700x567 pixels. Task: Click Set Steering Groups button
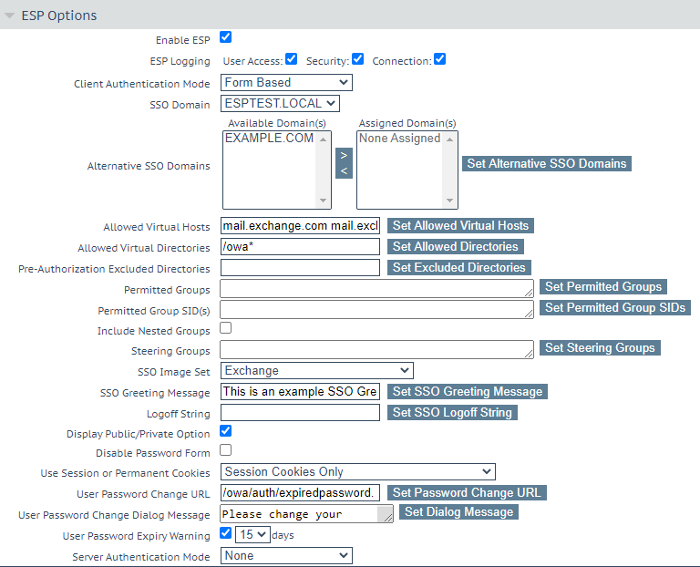tap(600, 348)
